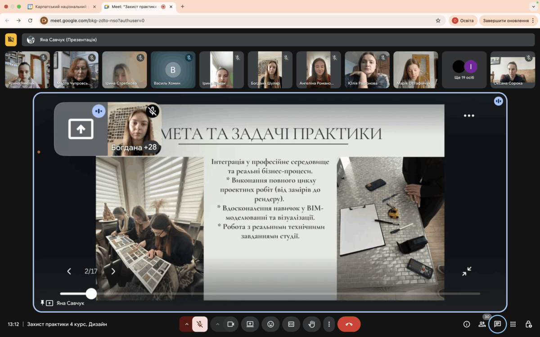
Task: Open the activities grid icon
Action: [513, 324]
